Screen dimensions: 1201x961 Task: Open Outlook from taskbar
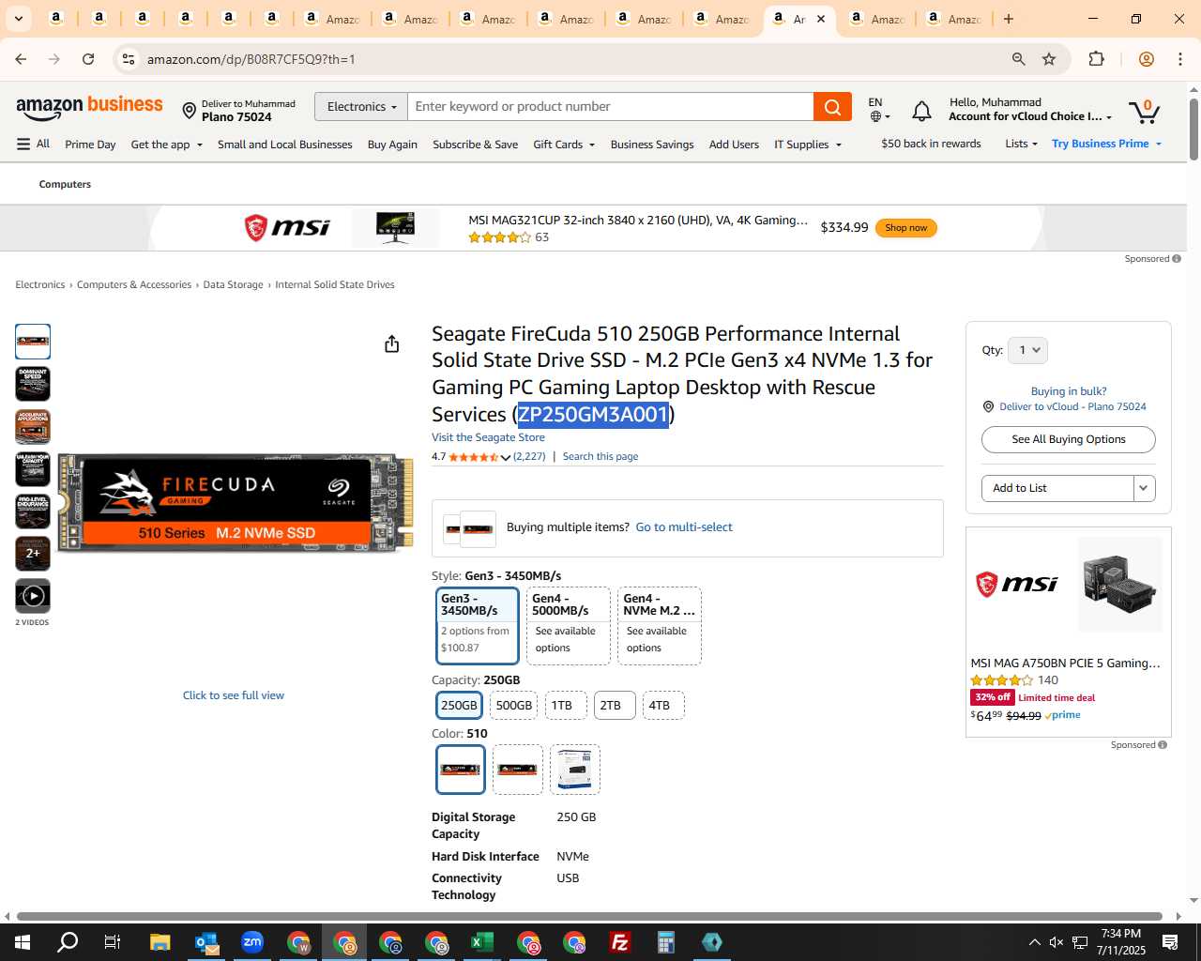click(205, 942)
